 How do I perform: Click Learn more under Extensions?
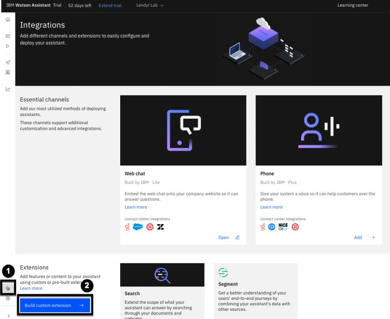click(31, 288)
